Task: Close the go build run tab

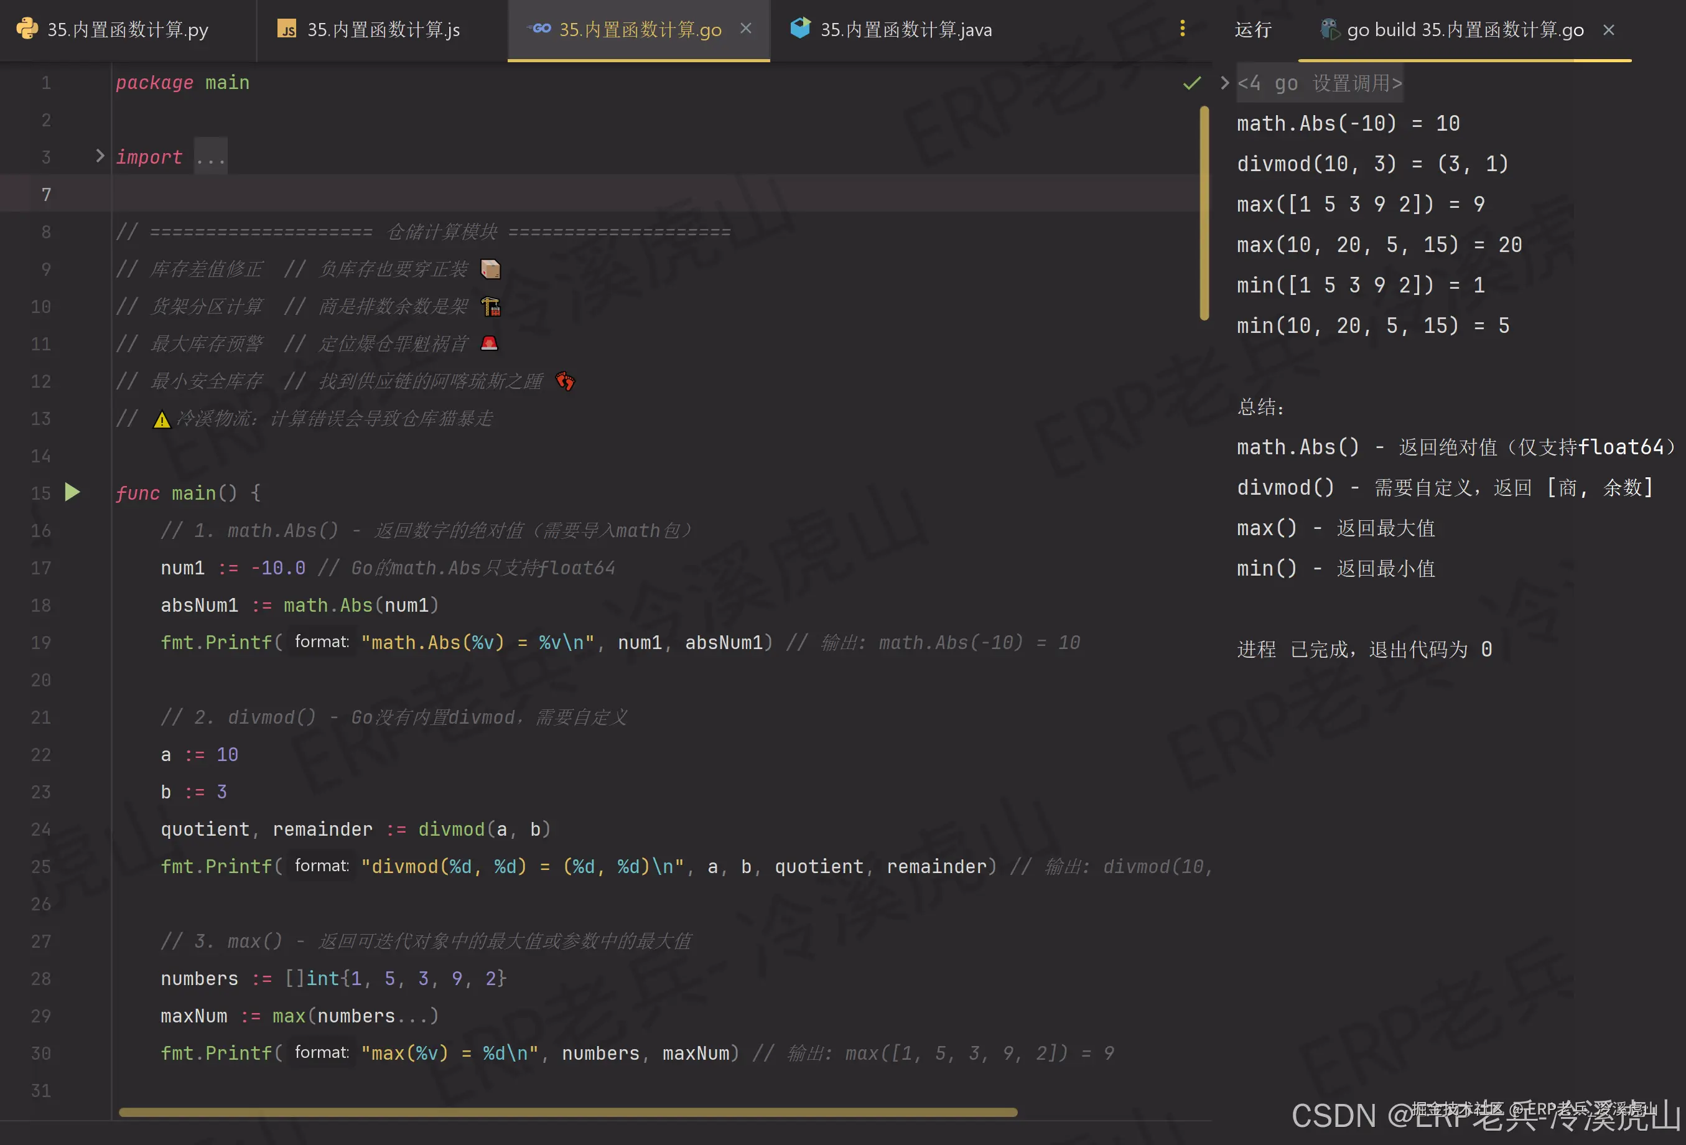Action: (1608, 30)
